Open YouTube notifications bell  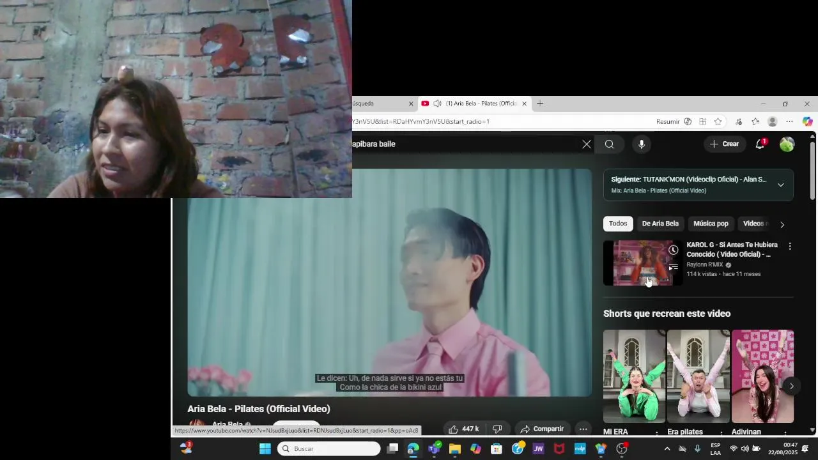(760, 144)
